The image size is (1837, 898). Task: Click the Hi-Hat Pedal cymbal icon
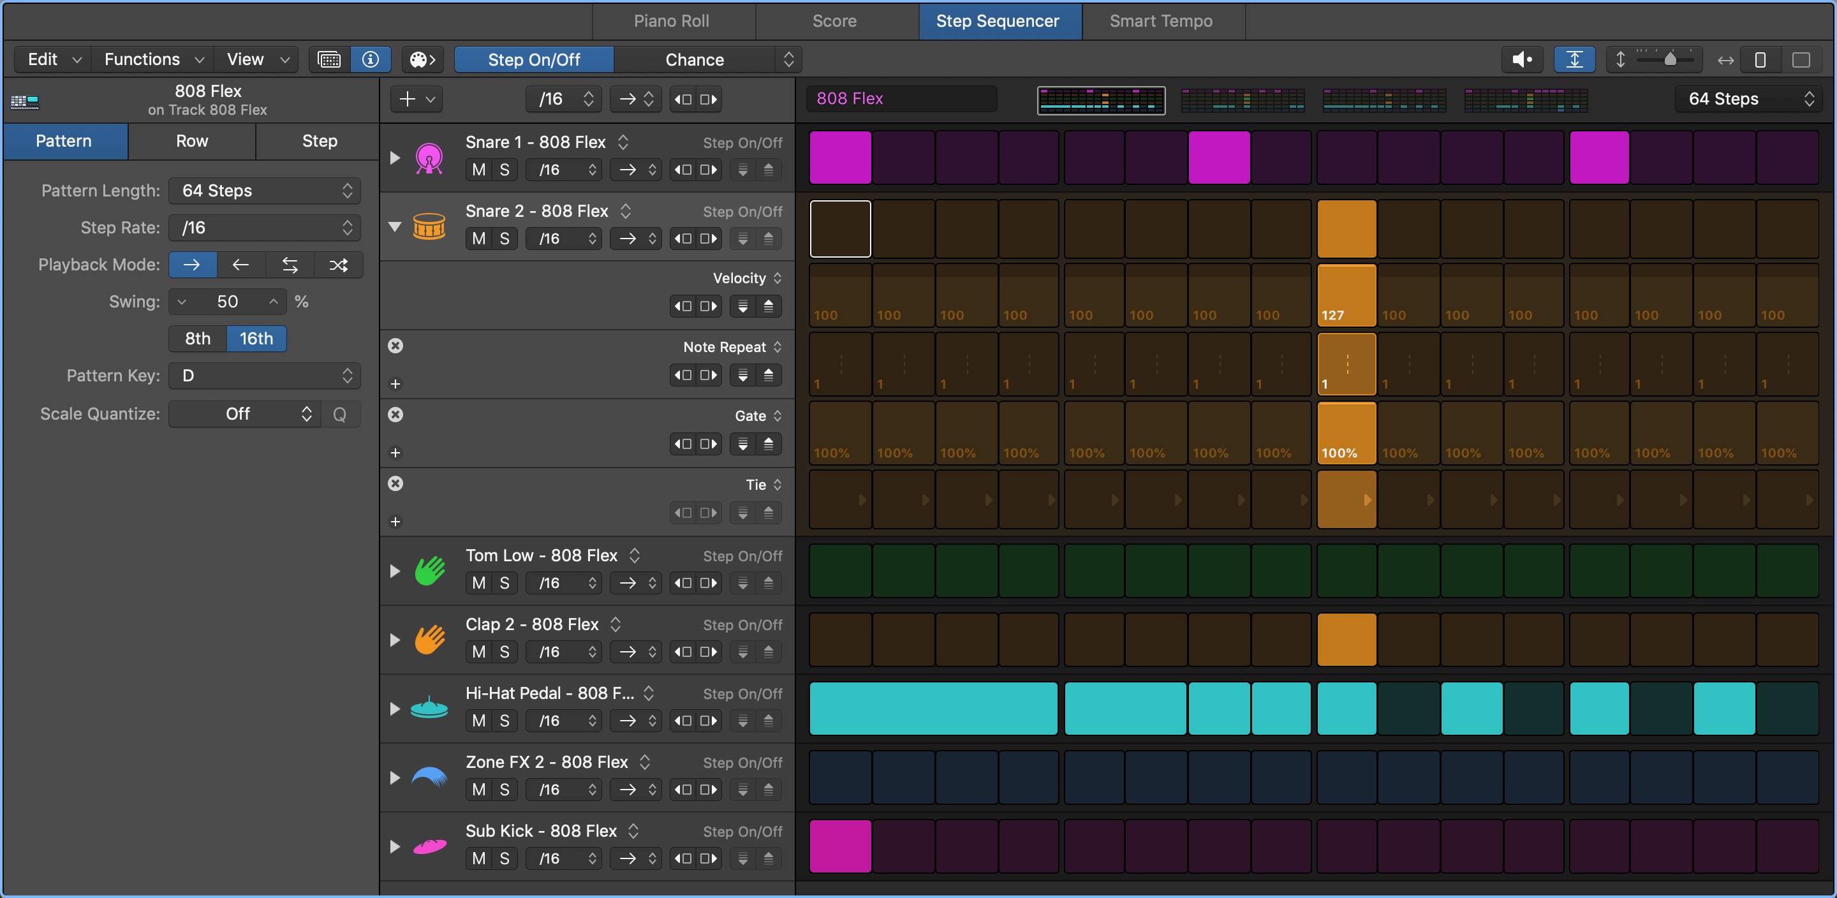pos(429,707)
